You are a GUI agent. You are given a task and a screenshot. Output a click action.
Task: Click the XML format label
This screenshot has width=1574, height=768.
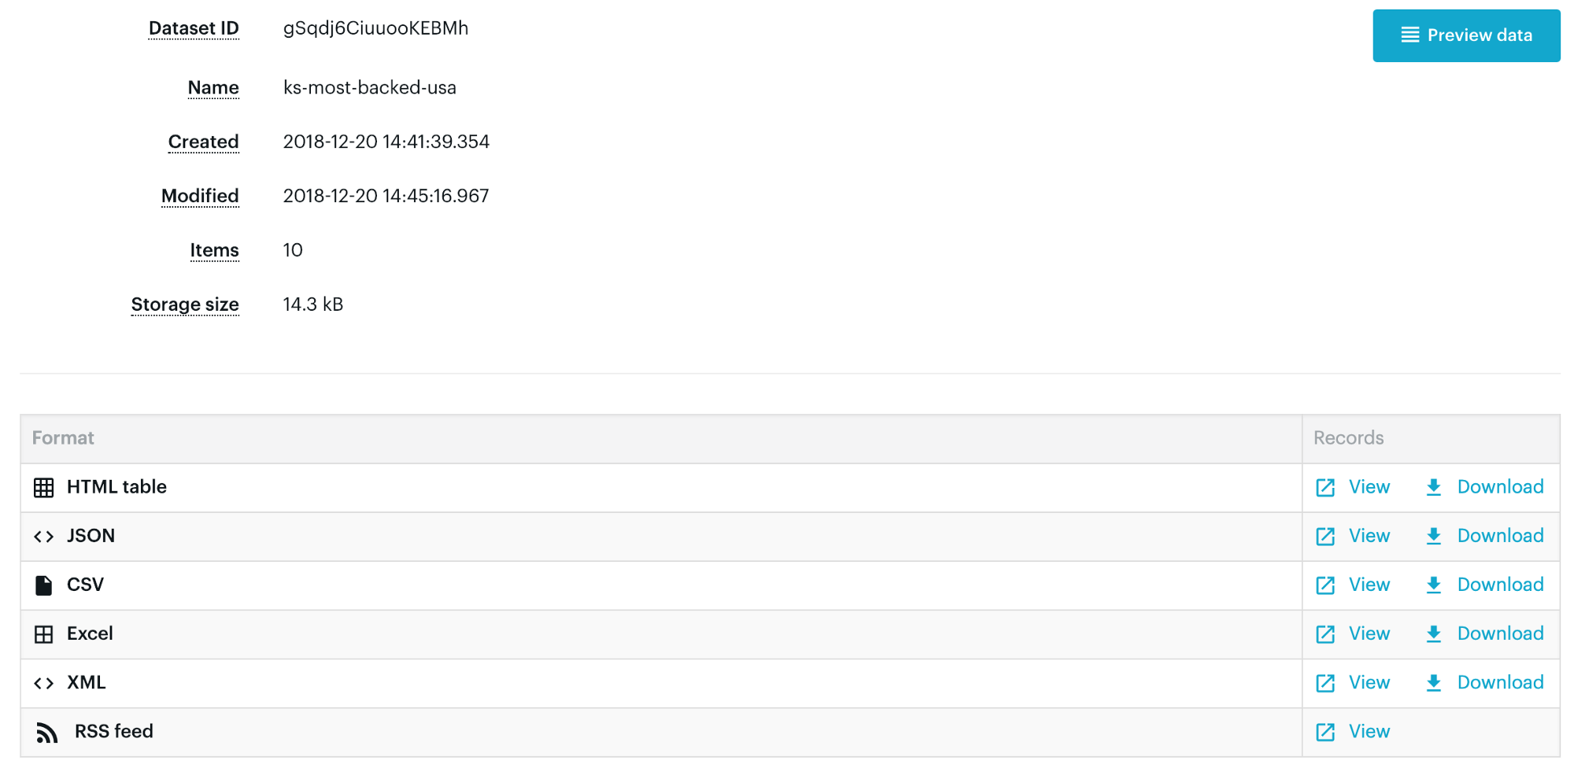86,682
